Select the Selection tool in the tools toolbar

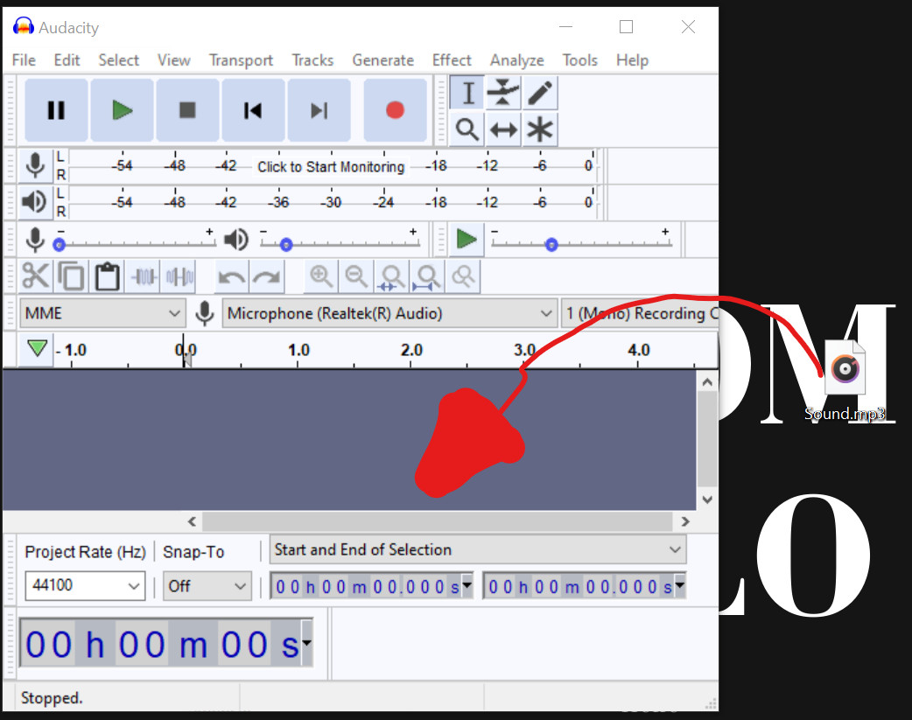pyautogui.click(x=467, y=92)
